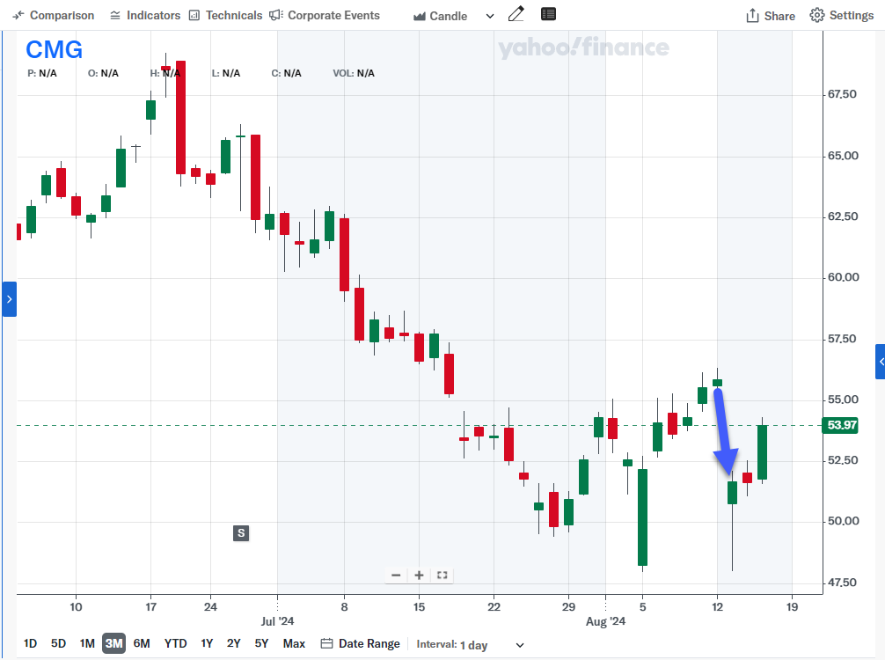Click the 24 date axis label
Screen dimensions: 885x660
210,607
